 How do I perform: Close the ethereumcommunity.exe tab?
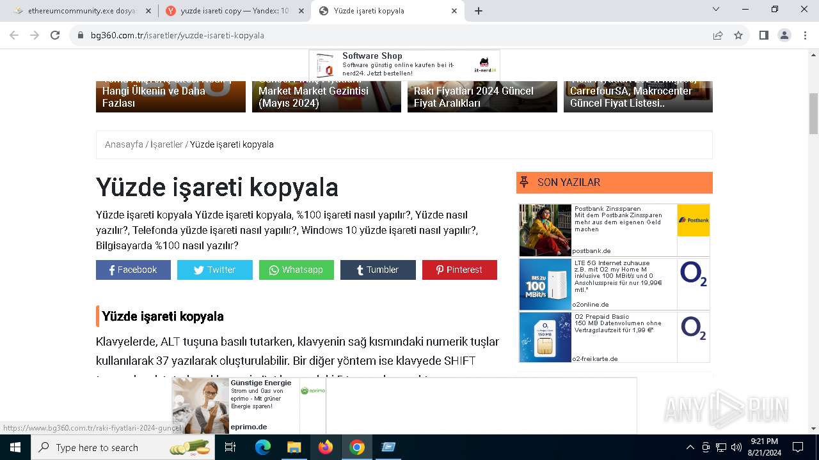[148, 11]
